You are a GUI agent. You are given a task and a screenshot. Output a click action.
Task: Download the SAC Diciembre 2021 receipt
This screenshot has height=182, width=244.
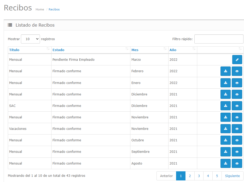225,106
